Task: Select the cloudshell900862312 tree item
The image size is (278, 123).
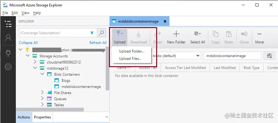Action: [x=64, y=62]
